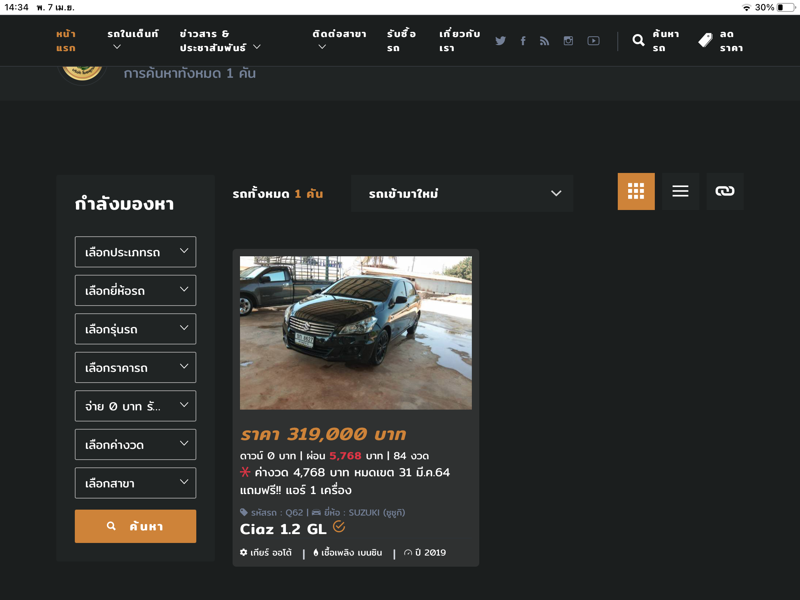Click the link chain view icon
Screen dimensions: 800x600
point(725,191)
